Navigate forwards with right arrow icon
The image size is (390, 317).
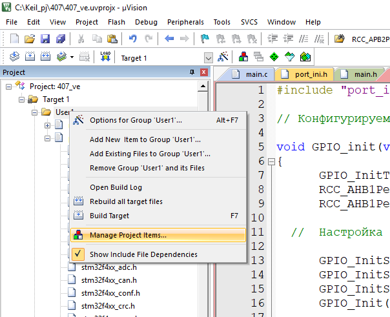click(x=184, y=39)
